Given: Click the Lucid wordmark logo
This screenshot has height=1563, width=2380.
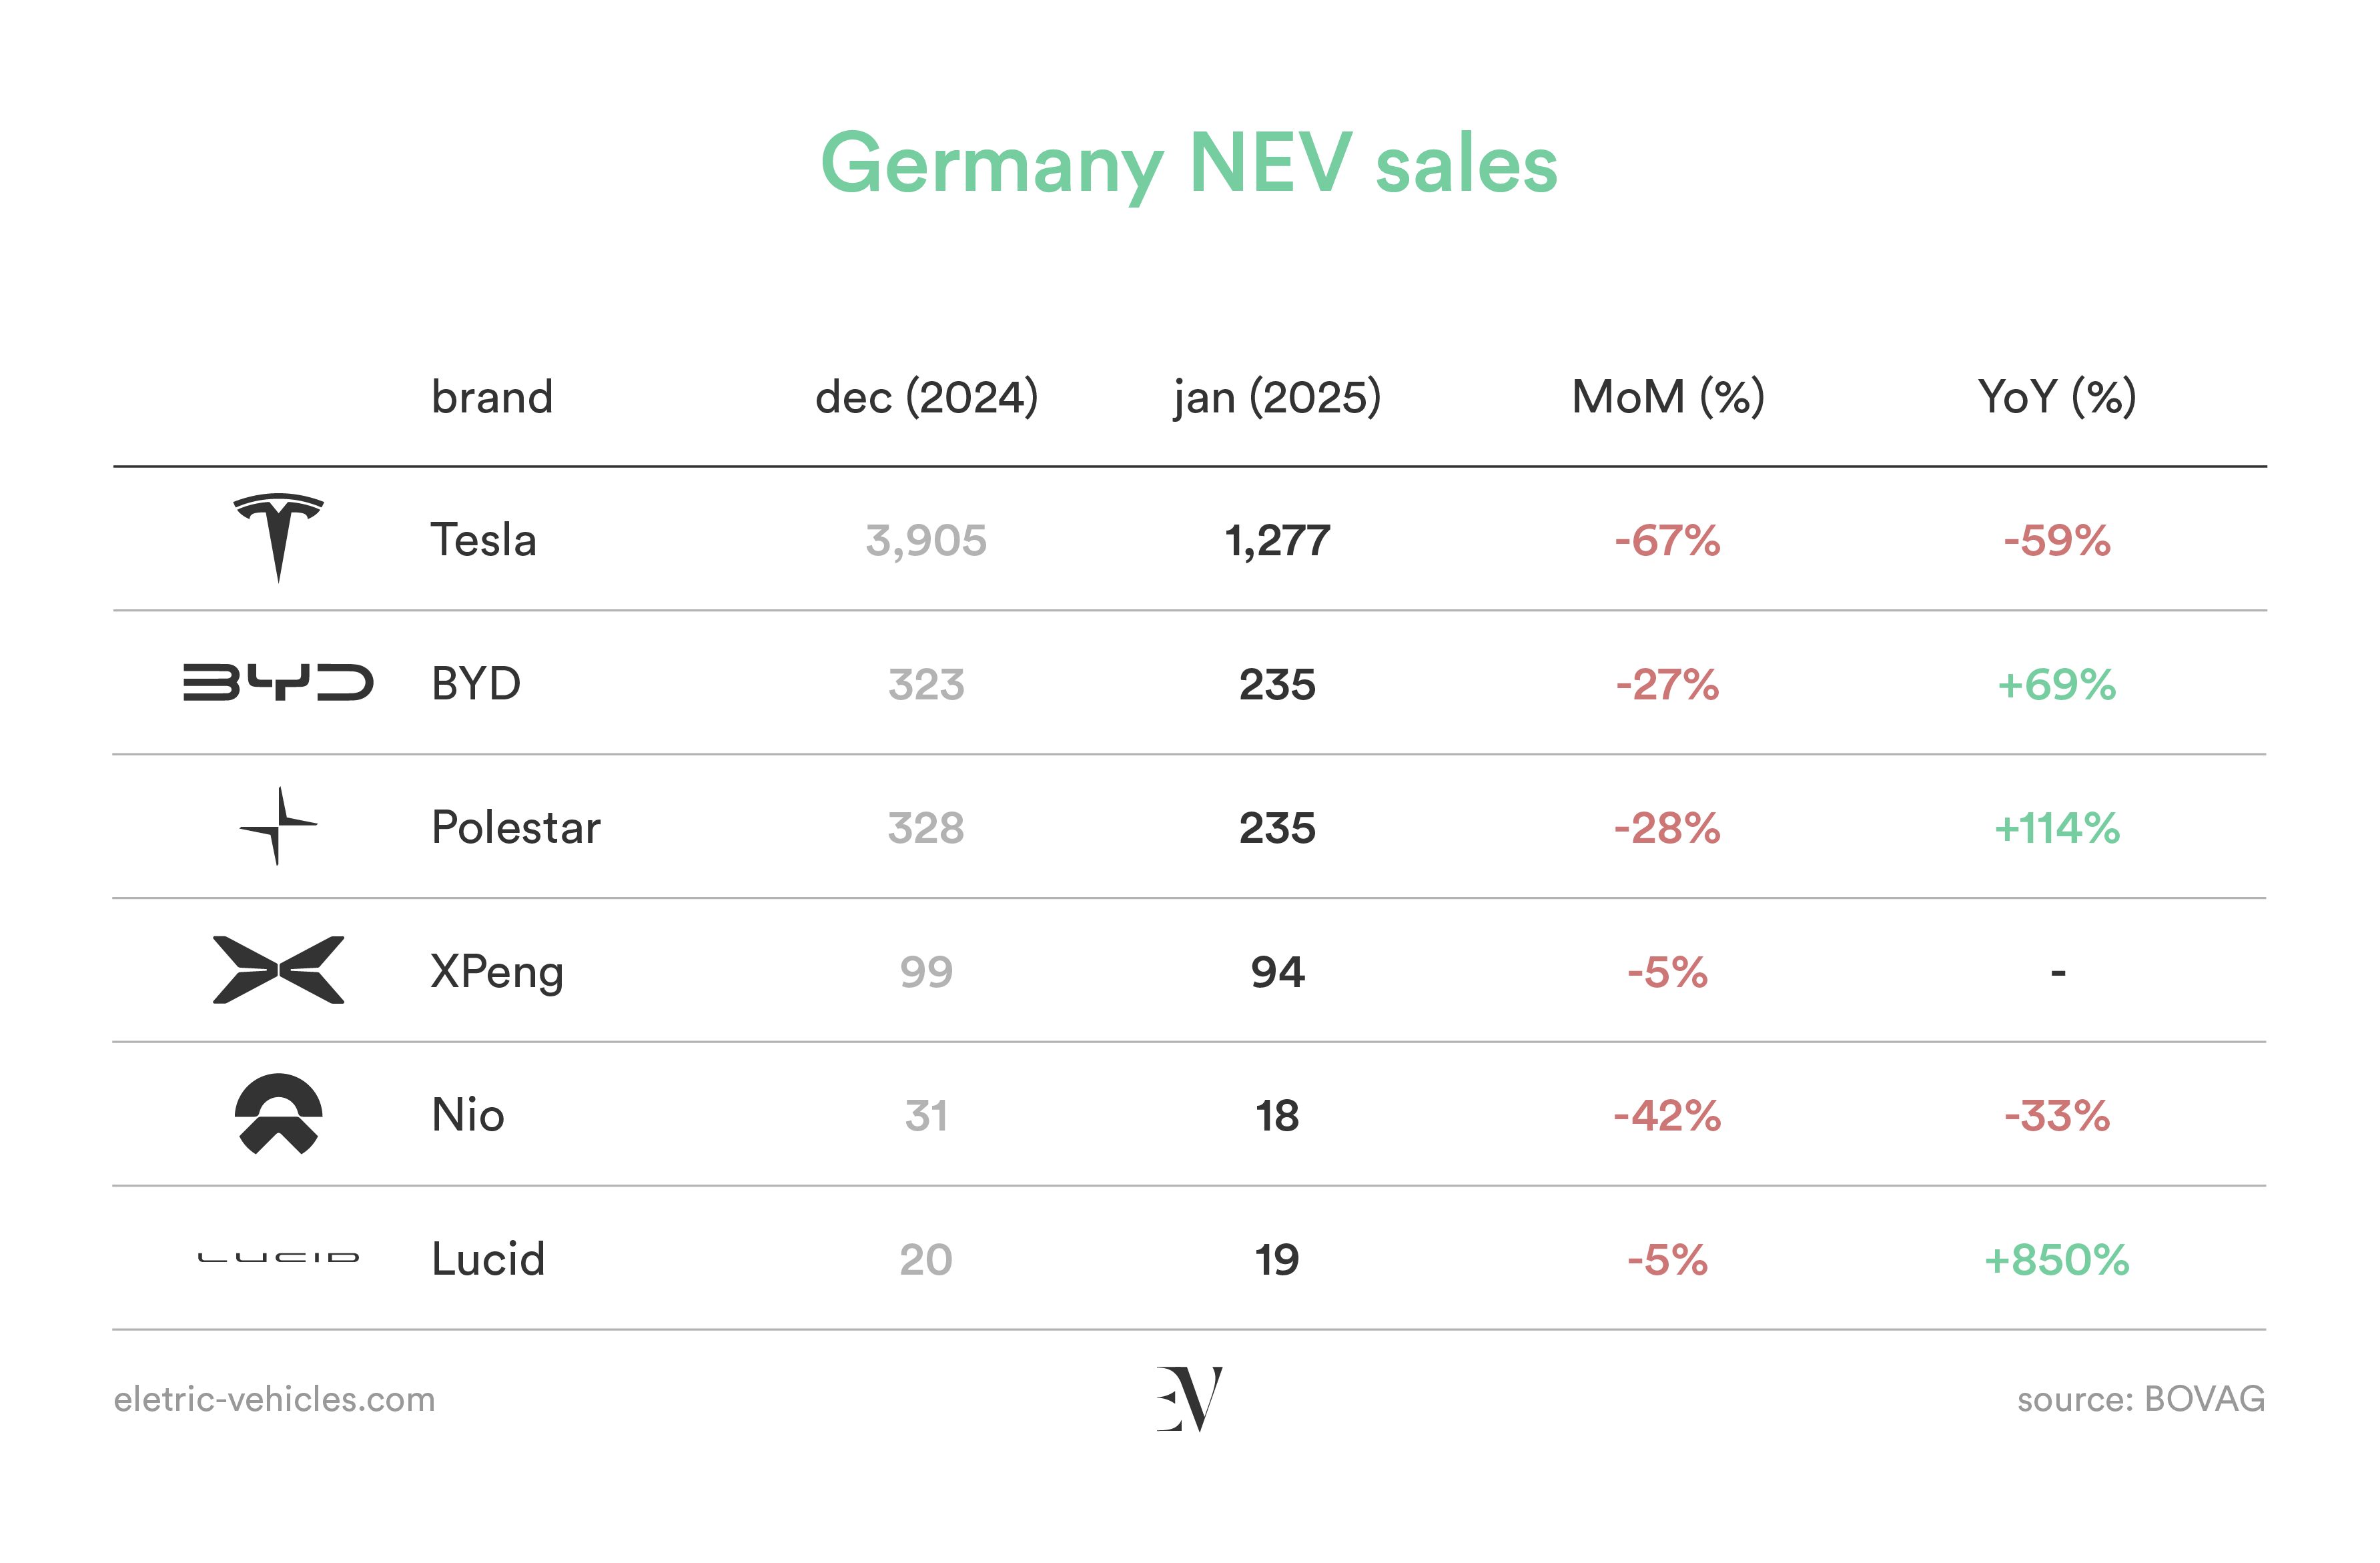Looking at the screenshot, I should pos(278,1257).
